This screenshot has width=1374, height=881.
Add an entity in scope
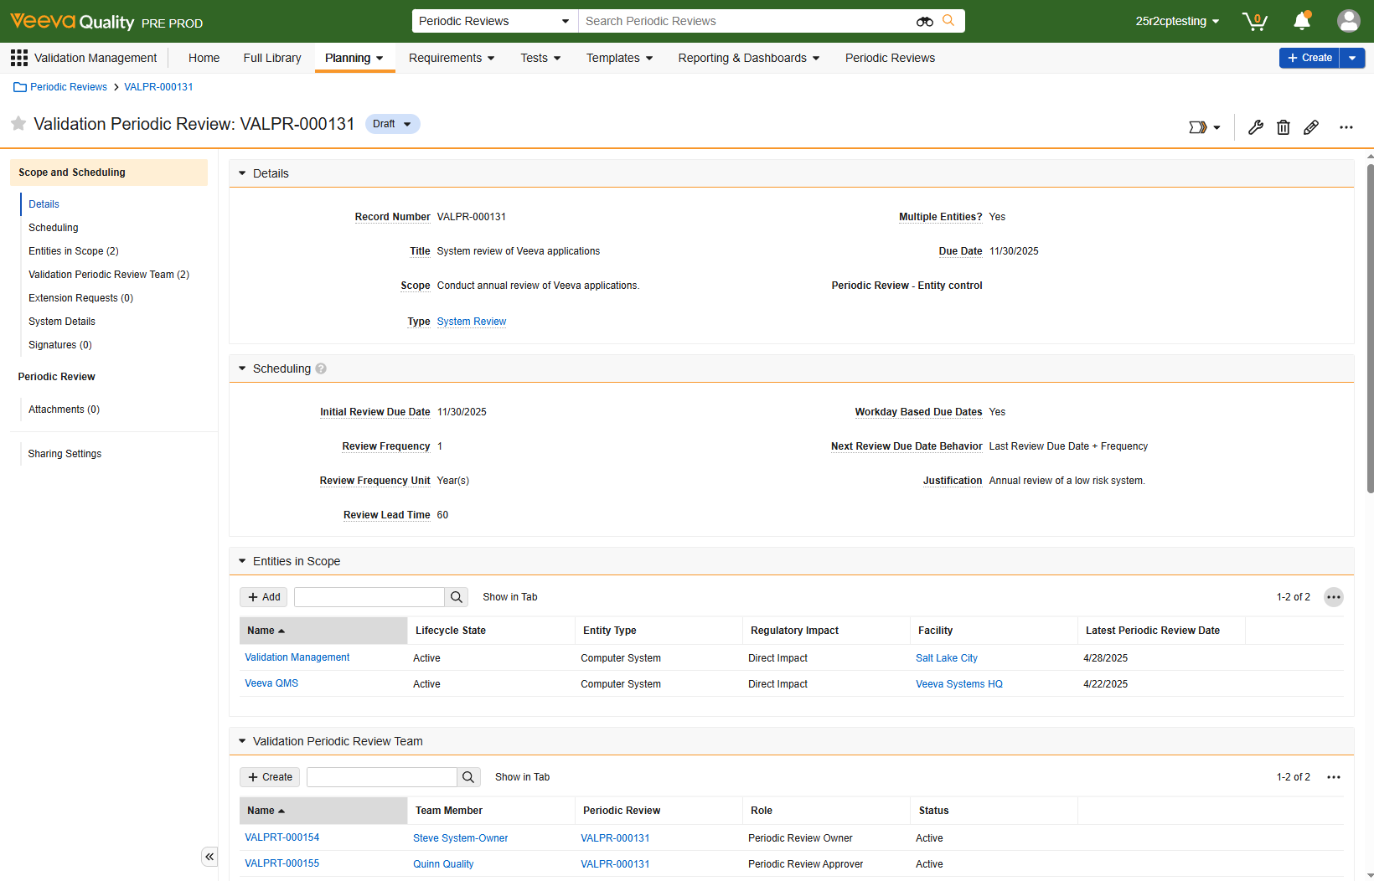coord(264,597)
